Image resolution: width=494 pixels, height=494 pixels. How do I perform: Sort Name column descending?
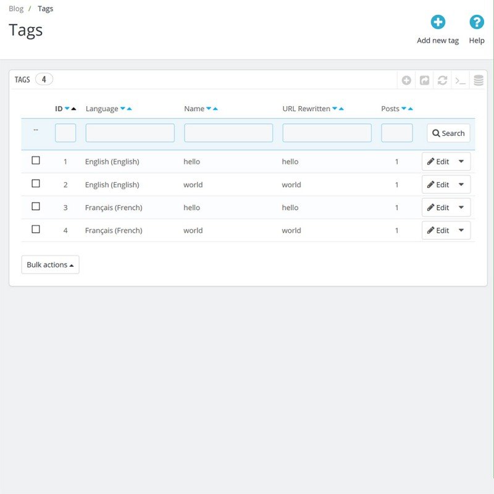(209, 109)
